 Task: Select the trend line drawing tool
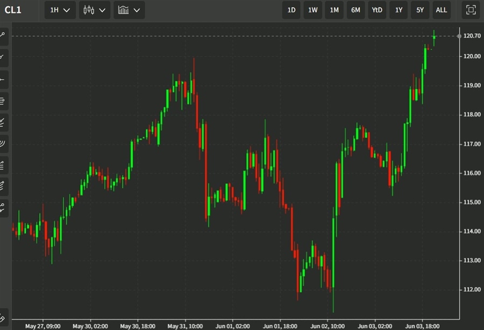coord(3,35)
